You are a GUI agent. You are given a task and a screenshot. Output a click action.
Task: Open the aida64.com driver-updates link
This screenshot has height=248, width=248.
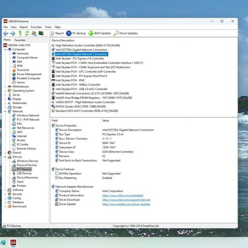coord(126,204)
